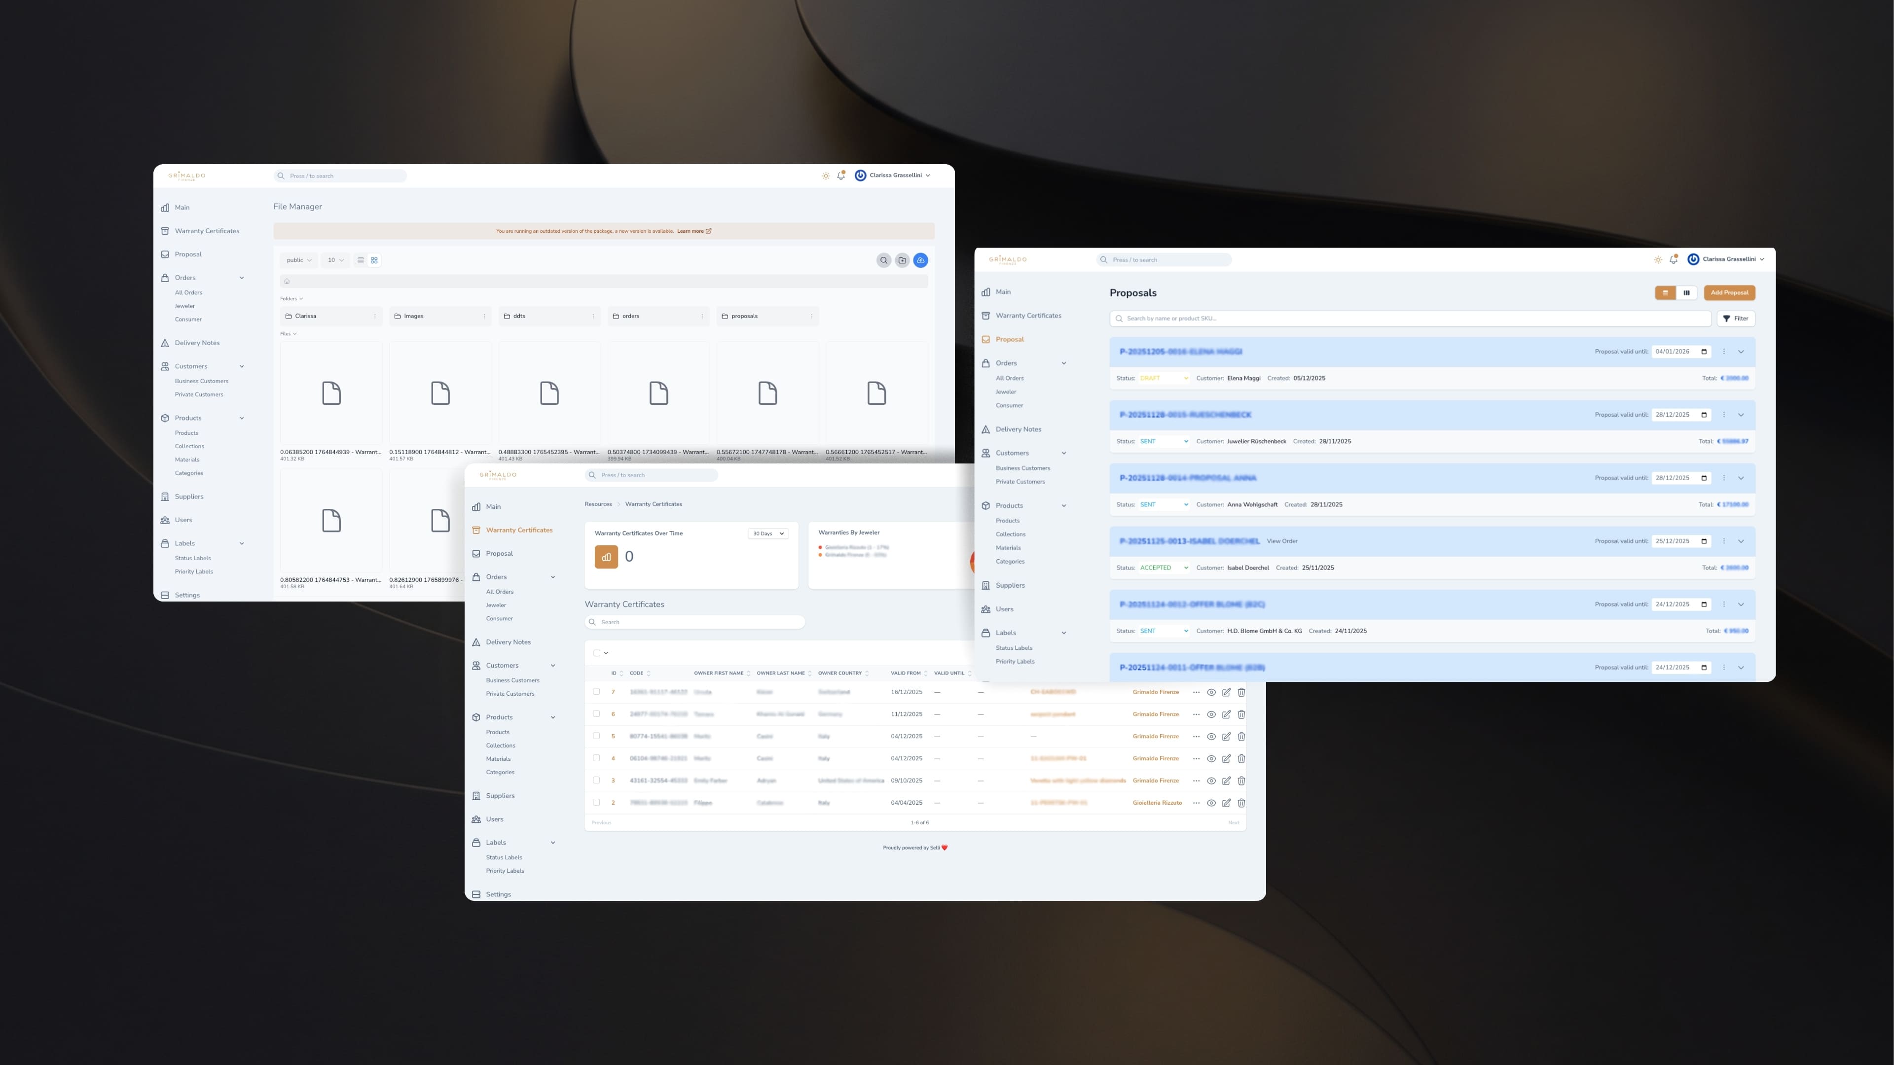Click the notification bell in Proposals window
The height and width of the screenshot is (1065, 1894).
pos(1674,259)
